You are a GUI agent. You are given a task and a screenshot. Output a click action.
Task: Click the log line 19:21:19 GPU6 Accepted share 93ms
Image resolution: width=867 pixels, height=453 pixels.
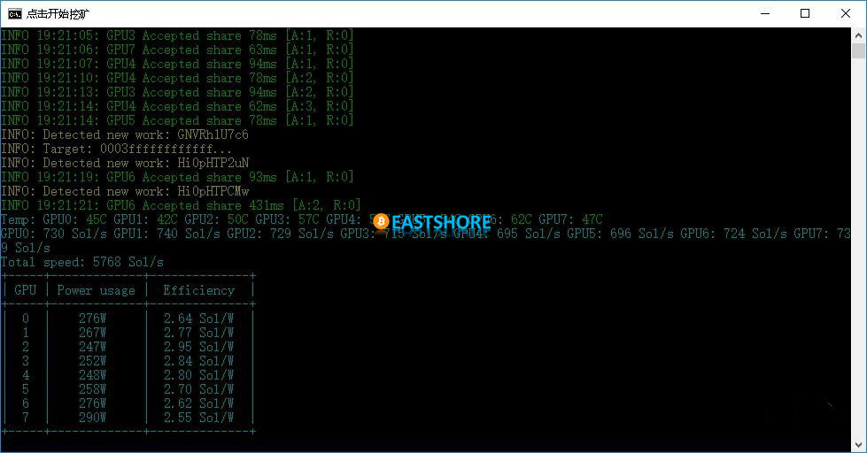(177, 177)
